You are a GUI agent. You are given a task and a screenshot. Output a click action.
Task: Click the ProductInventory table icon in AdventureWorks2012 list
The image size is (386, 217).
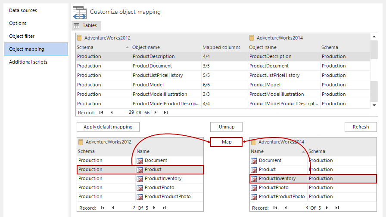140,179
